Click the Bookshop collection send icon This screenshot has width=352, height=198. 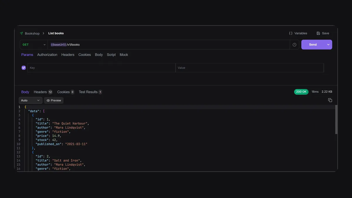[21, 33]
